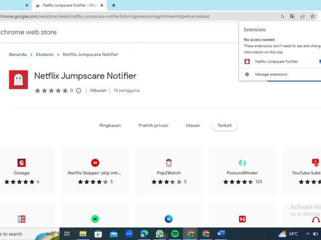Open the PostureMinder extension icon
This screenshot has height=240, width=321.
click(242, 163)
